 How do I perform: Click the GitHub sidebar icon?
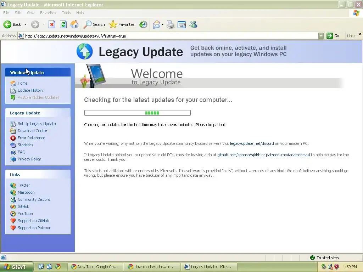(x=13, y=206)
